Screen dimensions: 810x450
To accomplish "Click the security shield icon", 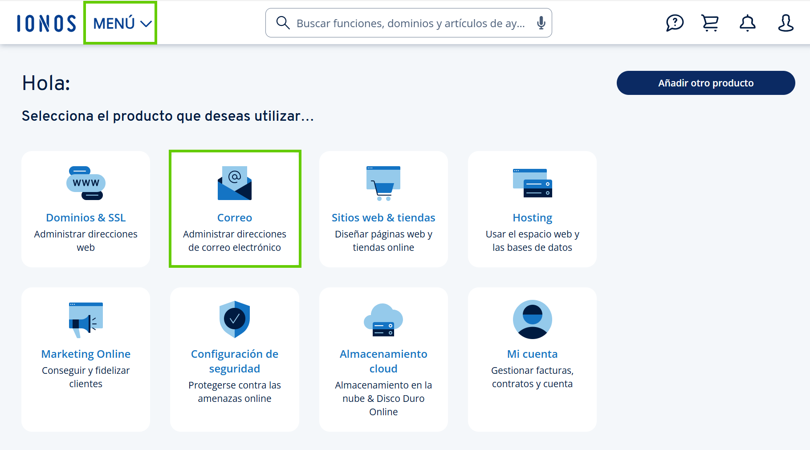I will [235, 319].
